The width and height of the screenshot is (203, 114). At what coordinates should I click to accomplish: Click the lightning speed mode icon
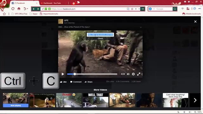(136, 9)
